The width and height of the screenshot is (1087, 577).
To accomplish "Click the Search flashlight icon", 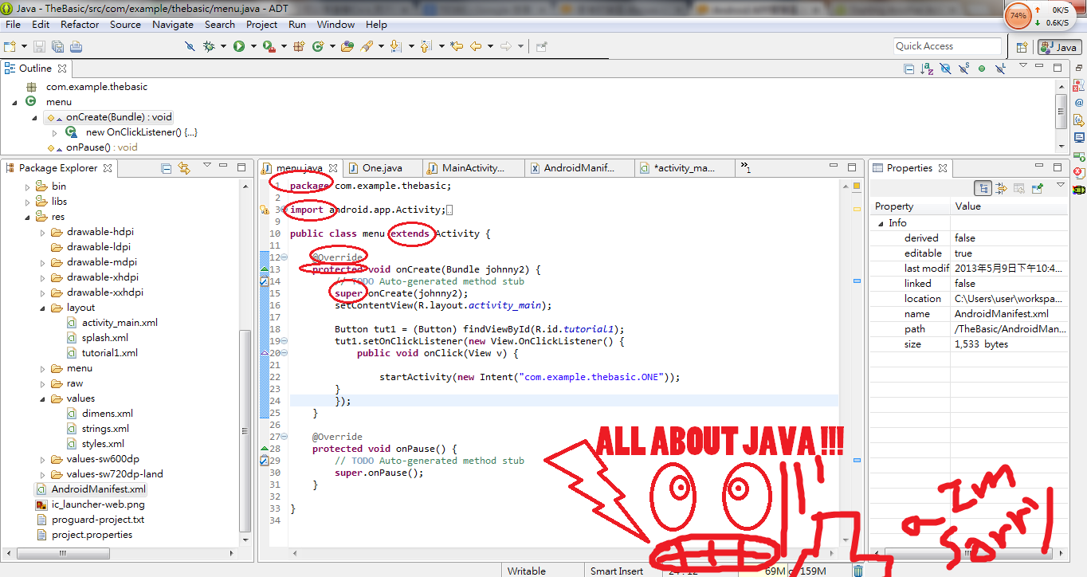I will click(x=367, y=46).
